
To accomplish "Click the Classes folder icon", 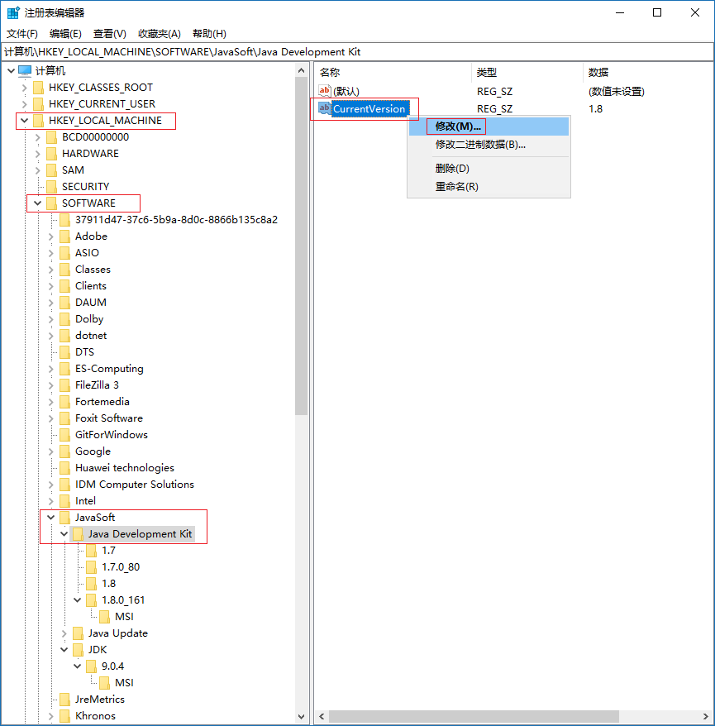I will click(65, 270).
